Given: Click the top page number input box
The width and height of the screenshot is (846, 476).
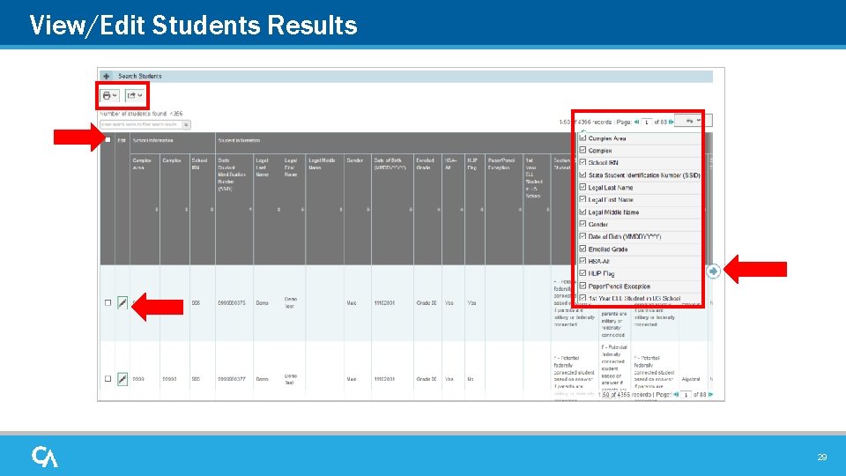Looking at the screenshot, I should click(x=647, y=122).
